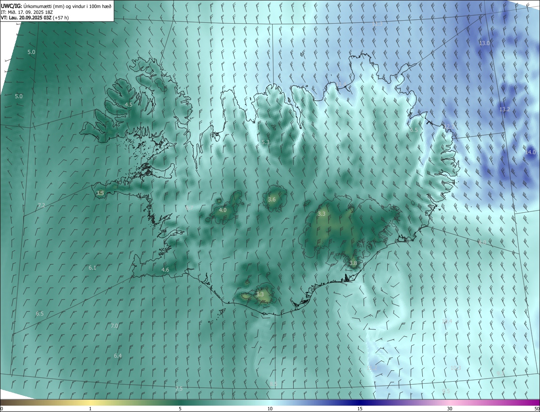Click the colorbar tick labeled 1
540x412 pixels.
(x=90, y=409)
